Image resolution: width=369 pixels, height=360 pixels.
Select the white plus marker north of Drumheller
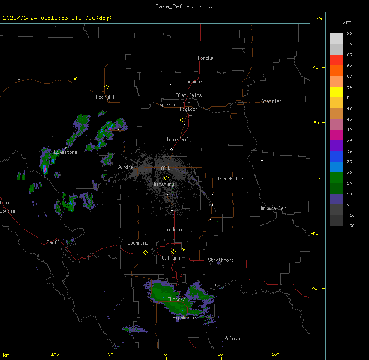(x=262, y=160)
